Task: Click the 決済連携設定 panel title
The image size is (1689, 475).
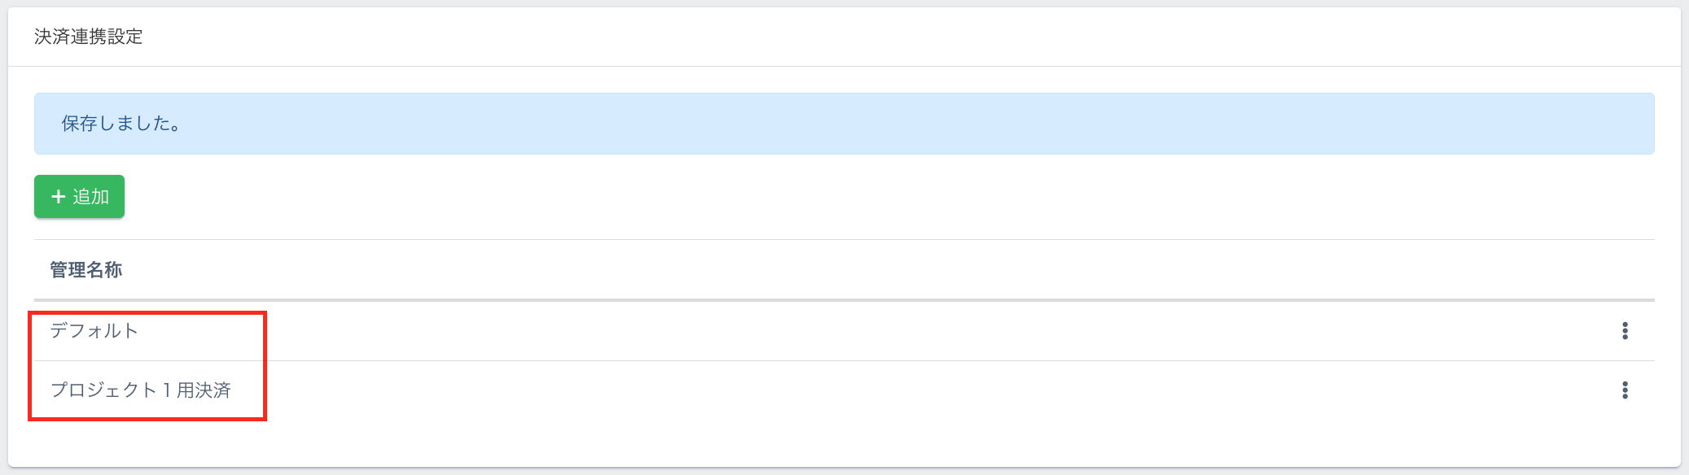Action: pos(89,37)
